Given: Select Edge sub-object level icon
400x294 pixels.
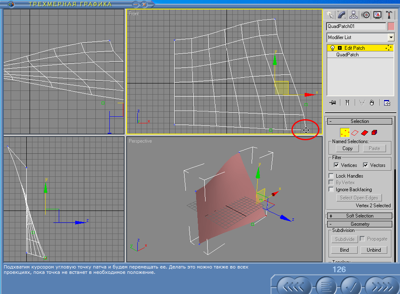Looking at the screenshot, I should [355, 133].
